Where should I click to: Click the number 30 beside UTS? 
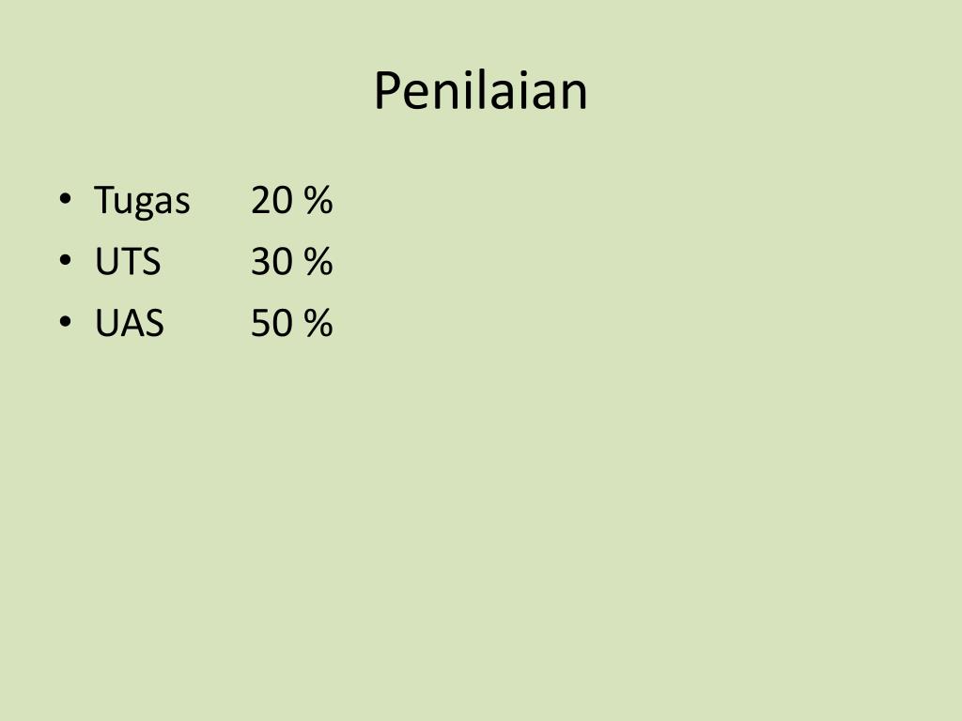pos(272,262)
